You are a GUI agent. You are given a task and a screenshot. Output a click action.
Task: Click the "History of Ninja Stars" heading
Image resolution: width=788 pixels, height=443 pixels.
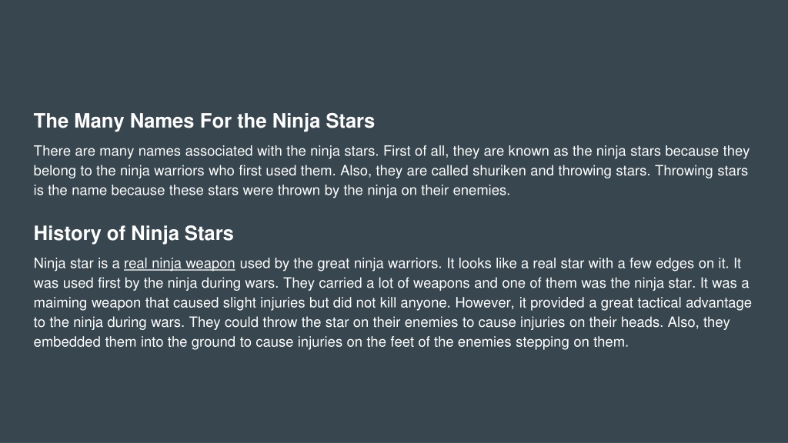(x=134, y=234)
